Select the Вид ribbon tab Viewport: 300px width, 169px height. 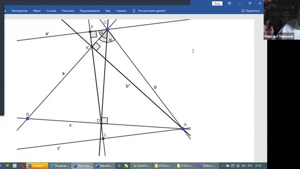tap(108, 11)
